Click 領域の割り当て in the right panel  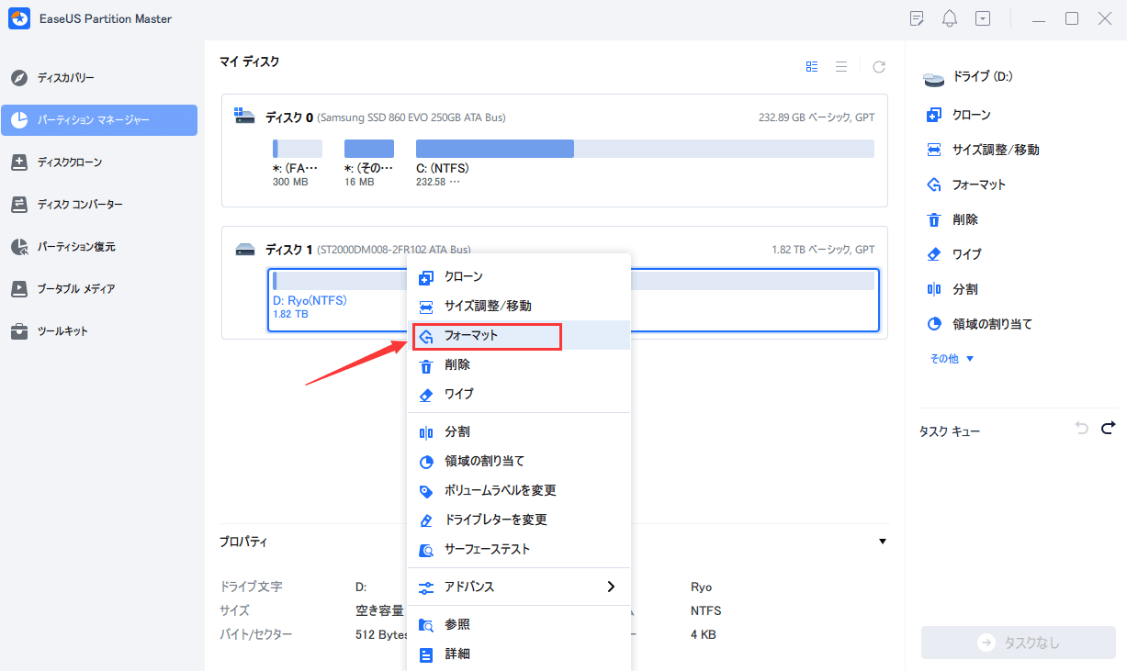point(992,324)
